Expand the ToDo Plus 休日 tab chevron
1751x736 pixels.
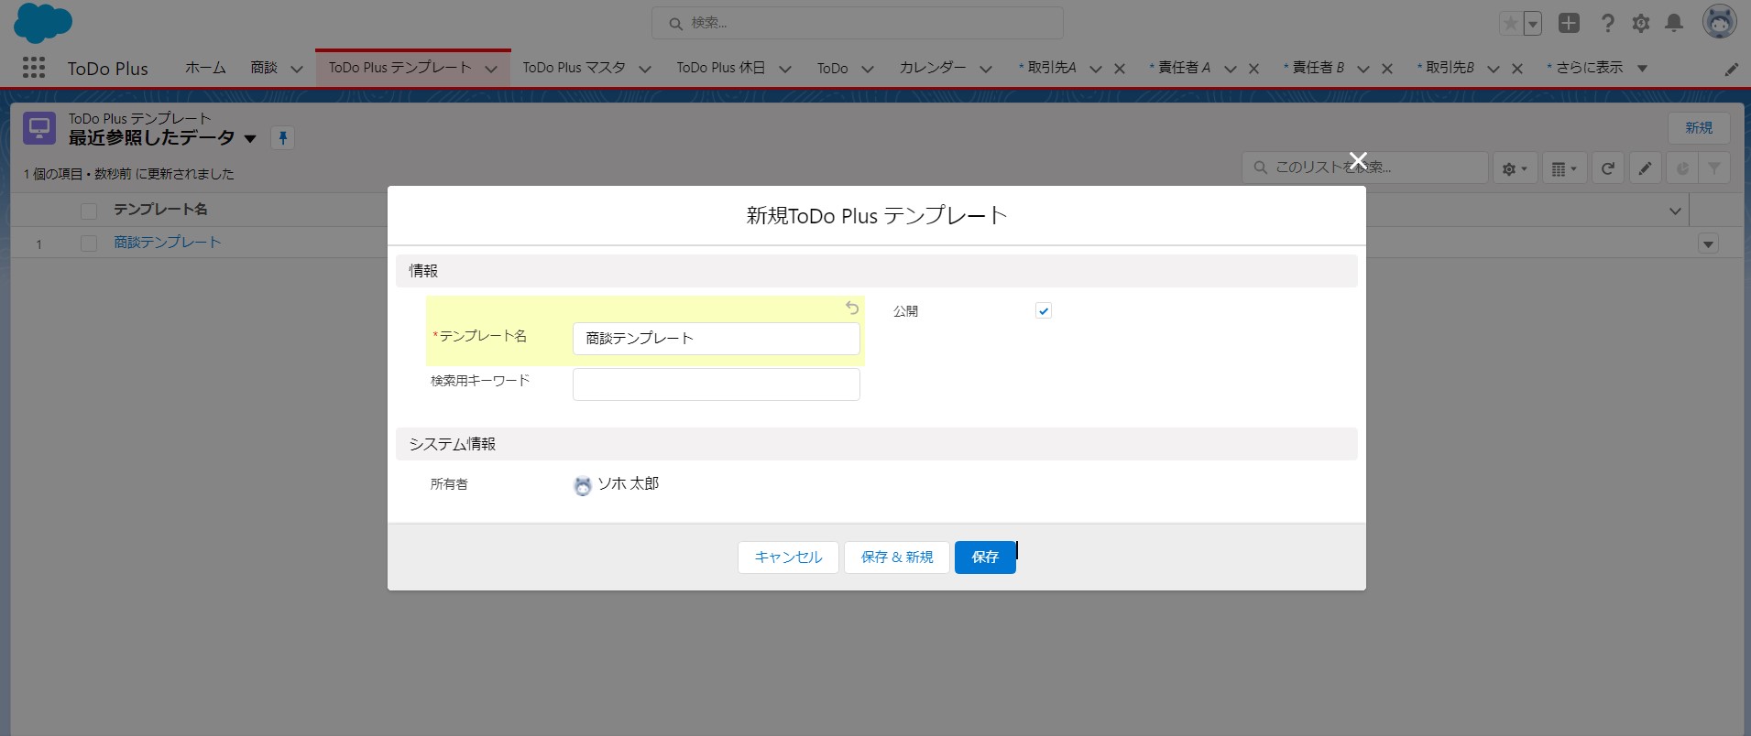pos(785,69)
